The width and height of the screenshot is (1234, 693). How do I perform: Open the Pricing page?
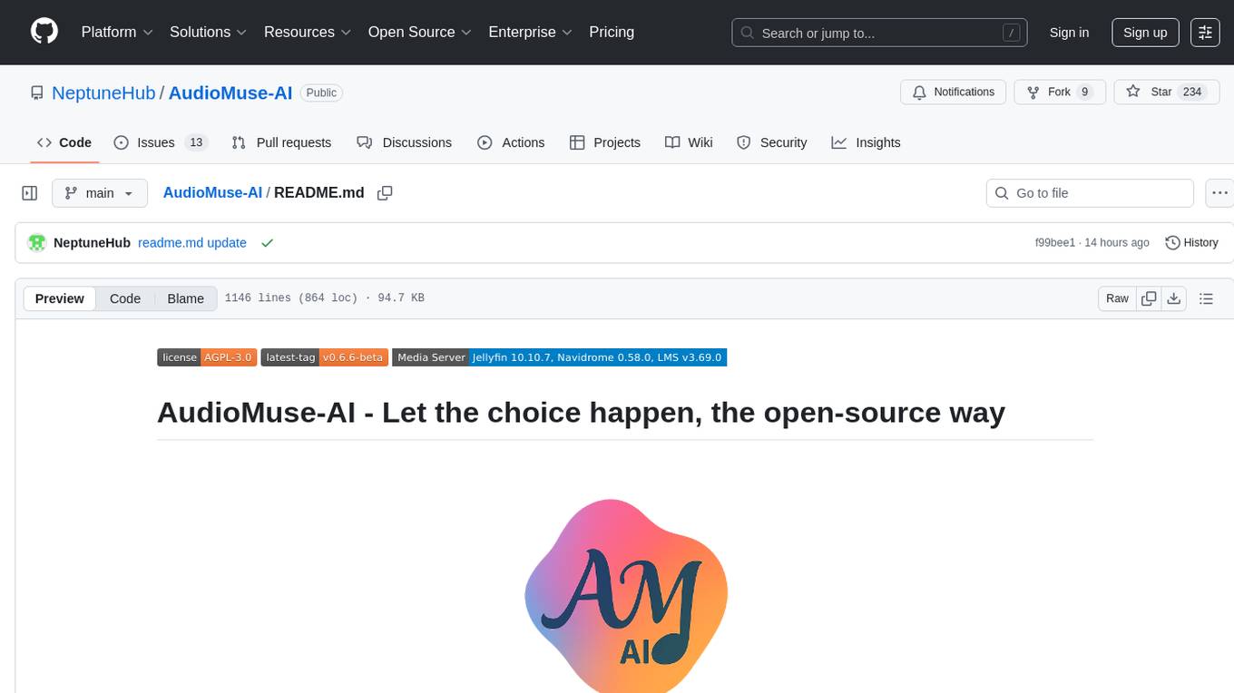pyautogui.click(x=612, y=32)
